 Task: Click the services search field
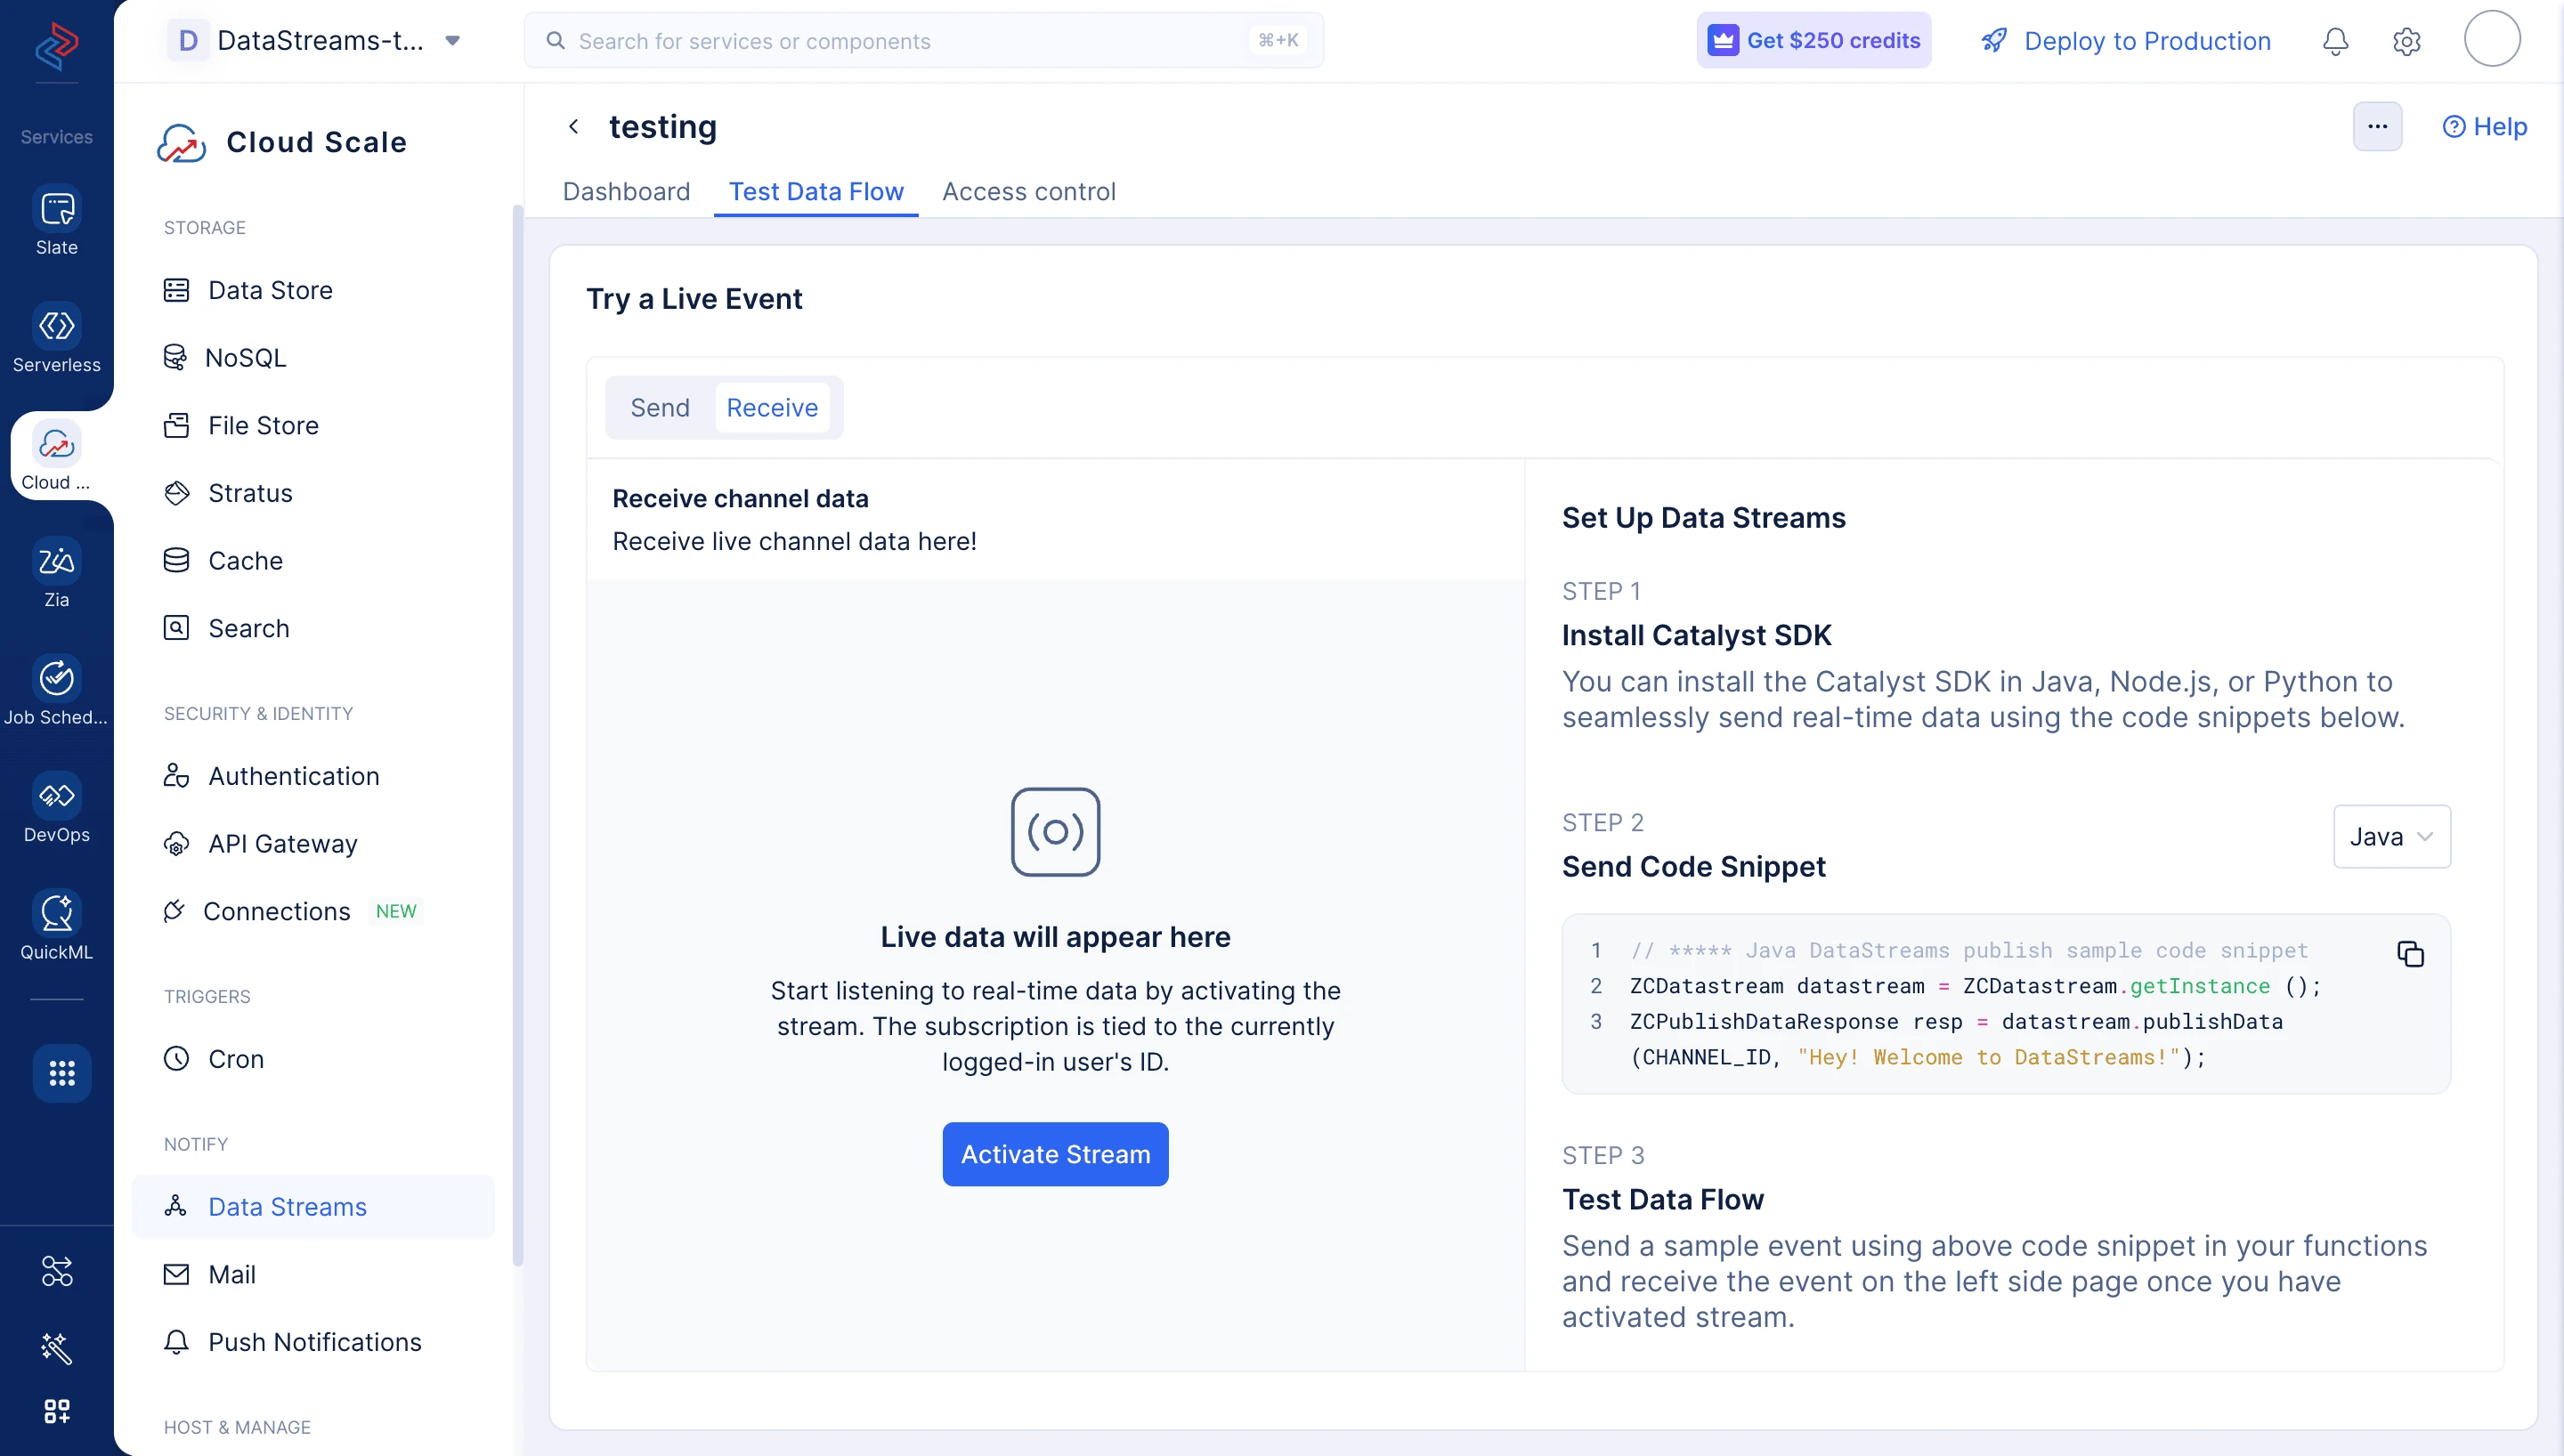pos(923,41)
